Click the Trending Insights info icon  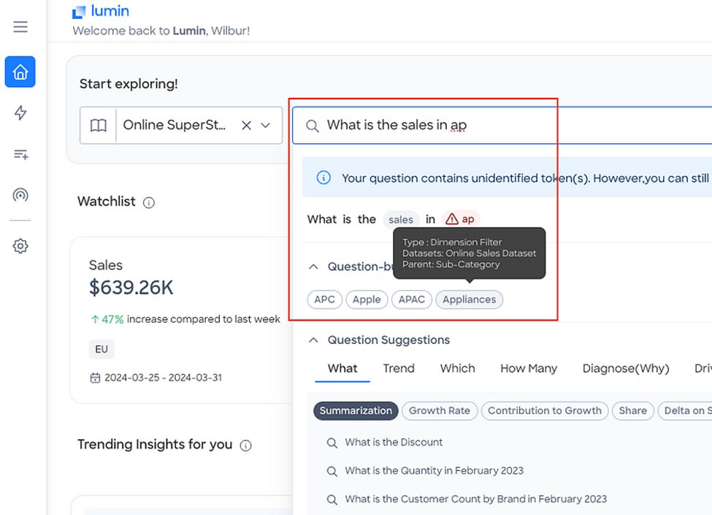point(245,446)
